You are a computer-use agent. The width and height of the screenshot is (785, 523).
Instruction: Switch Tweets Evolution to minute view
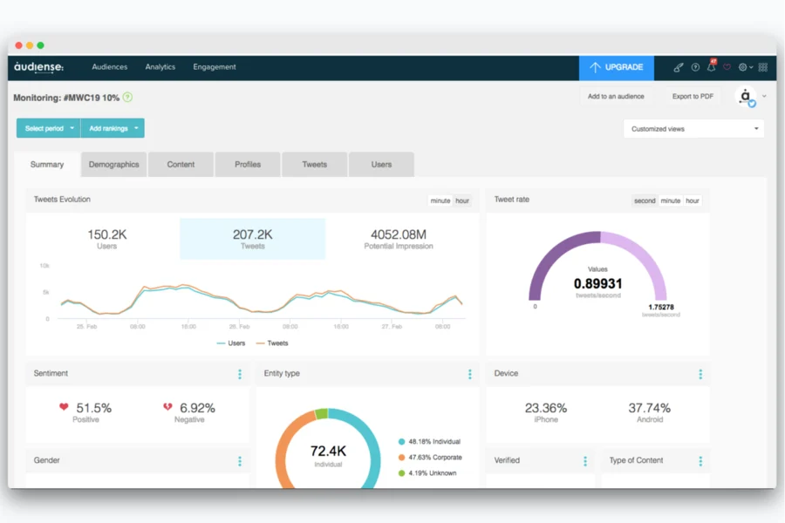[x=440, y=200]
